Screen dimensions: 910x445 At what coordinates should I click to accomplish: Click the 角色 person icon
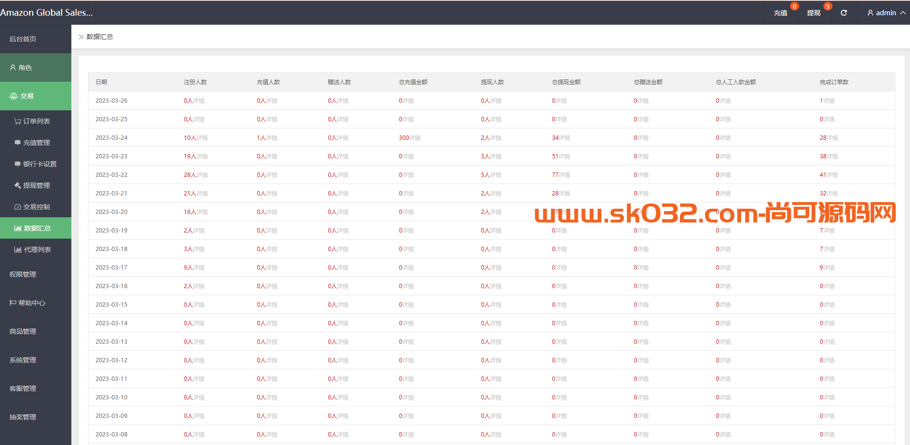pos(13,68)
